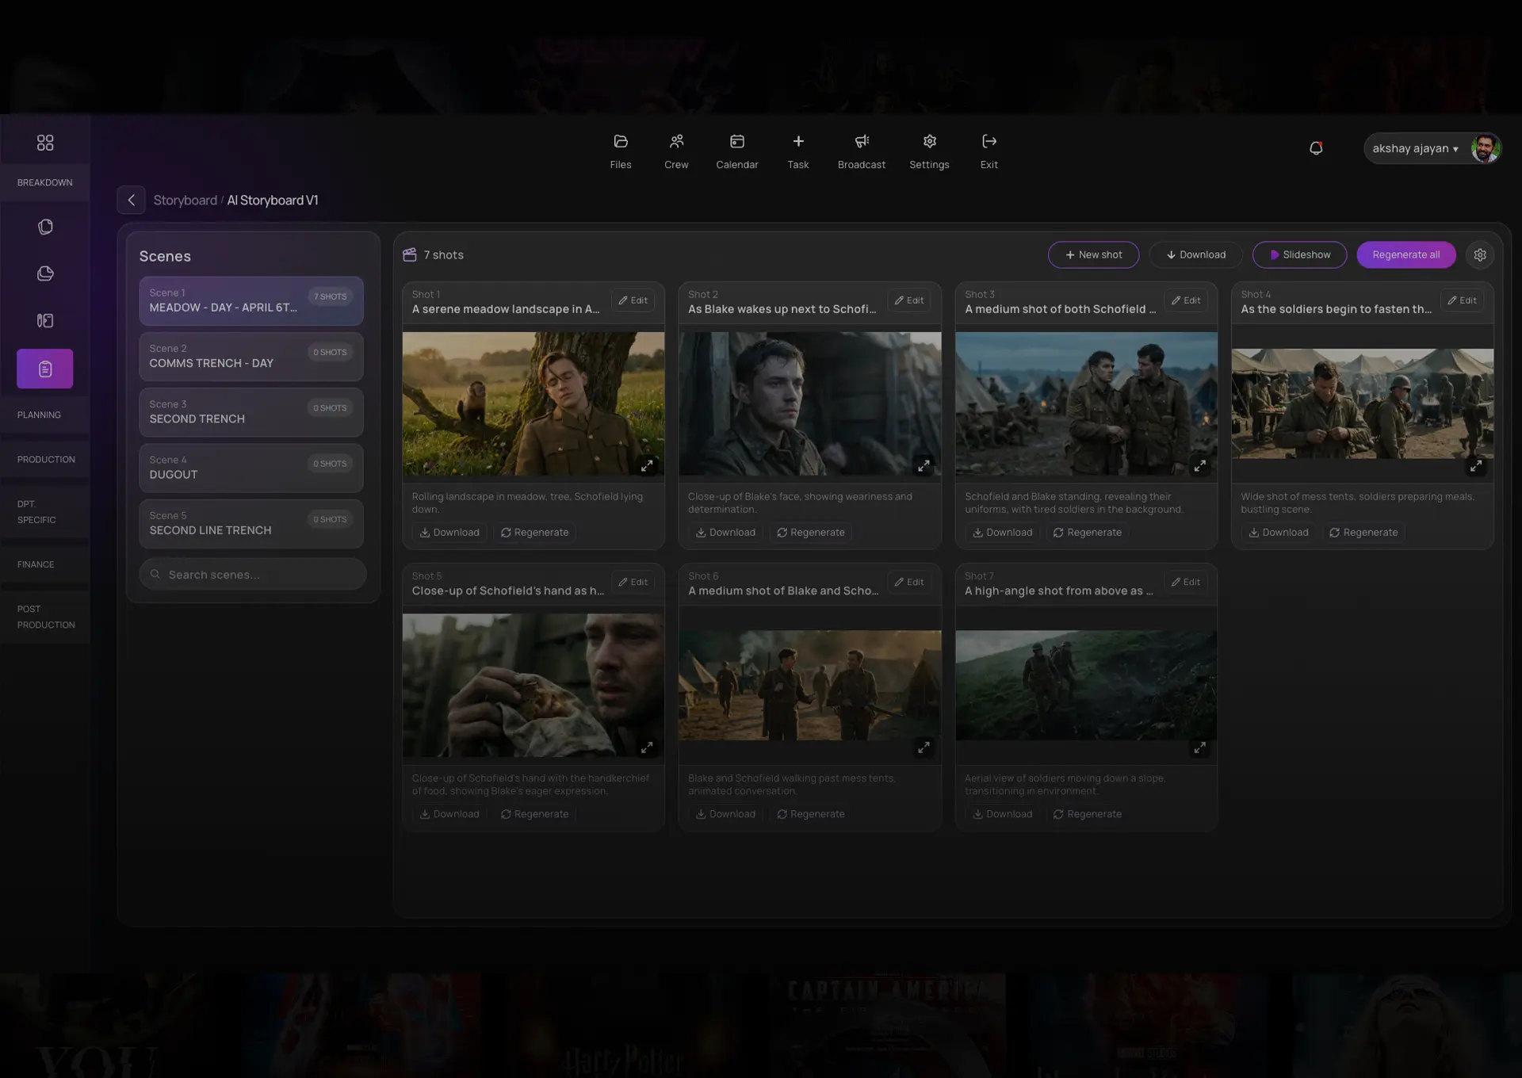The height and width of the screenshot is (1078, 1522).
Task: Download Shot 2 image
Action: point(725,533)
